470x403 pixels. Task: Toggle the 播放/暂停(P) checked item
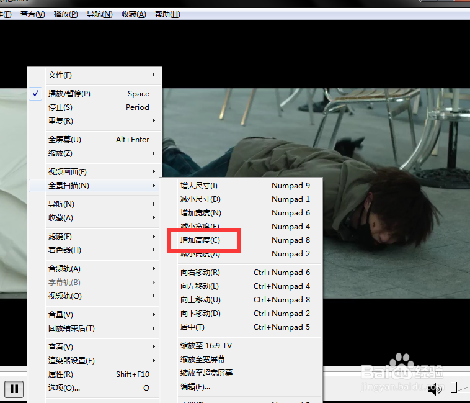(95, 94)
